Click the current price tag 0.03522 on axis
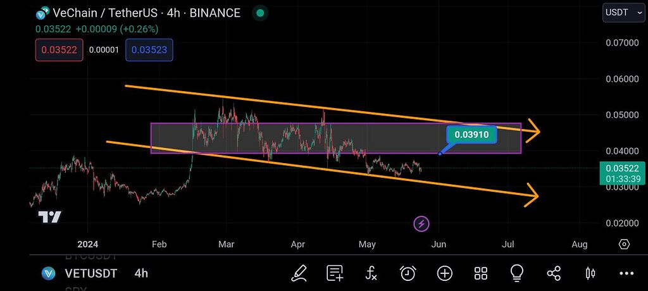 click(x=621, y=173)
